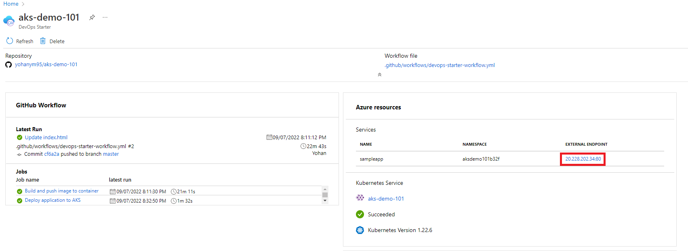Click green Succeeded status check icon
The height and width of the screenshot is (251, 688).
pos(360,214)
